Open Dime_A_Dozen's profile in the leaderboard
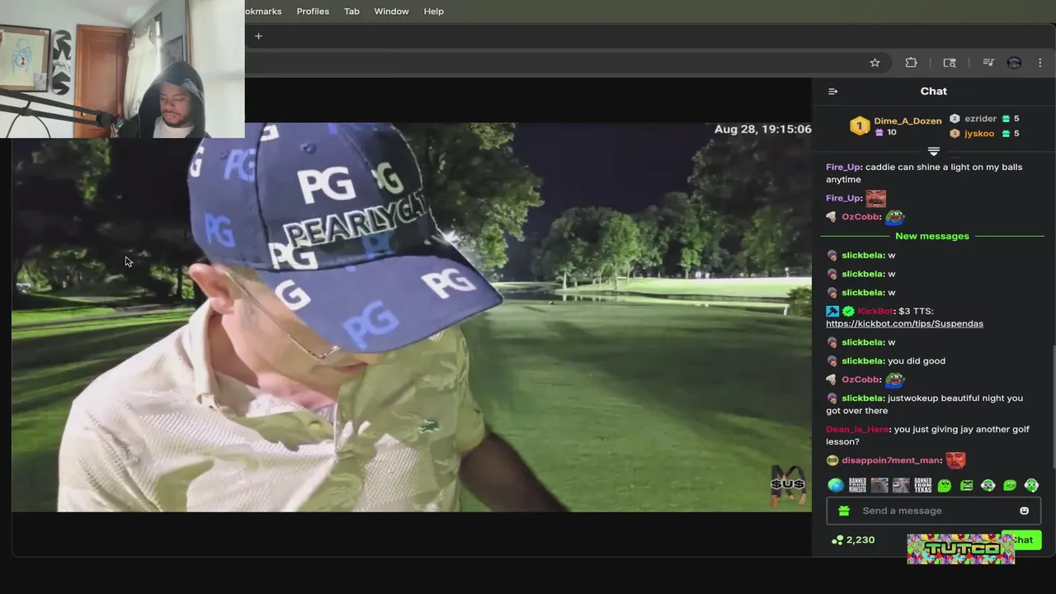This screenshot has width=1056, height=594. 907,120
